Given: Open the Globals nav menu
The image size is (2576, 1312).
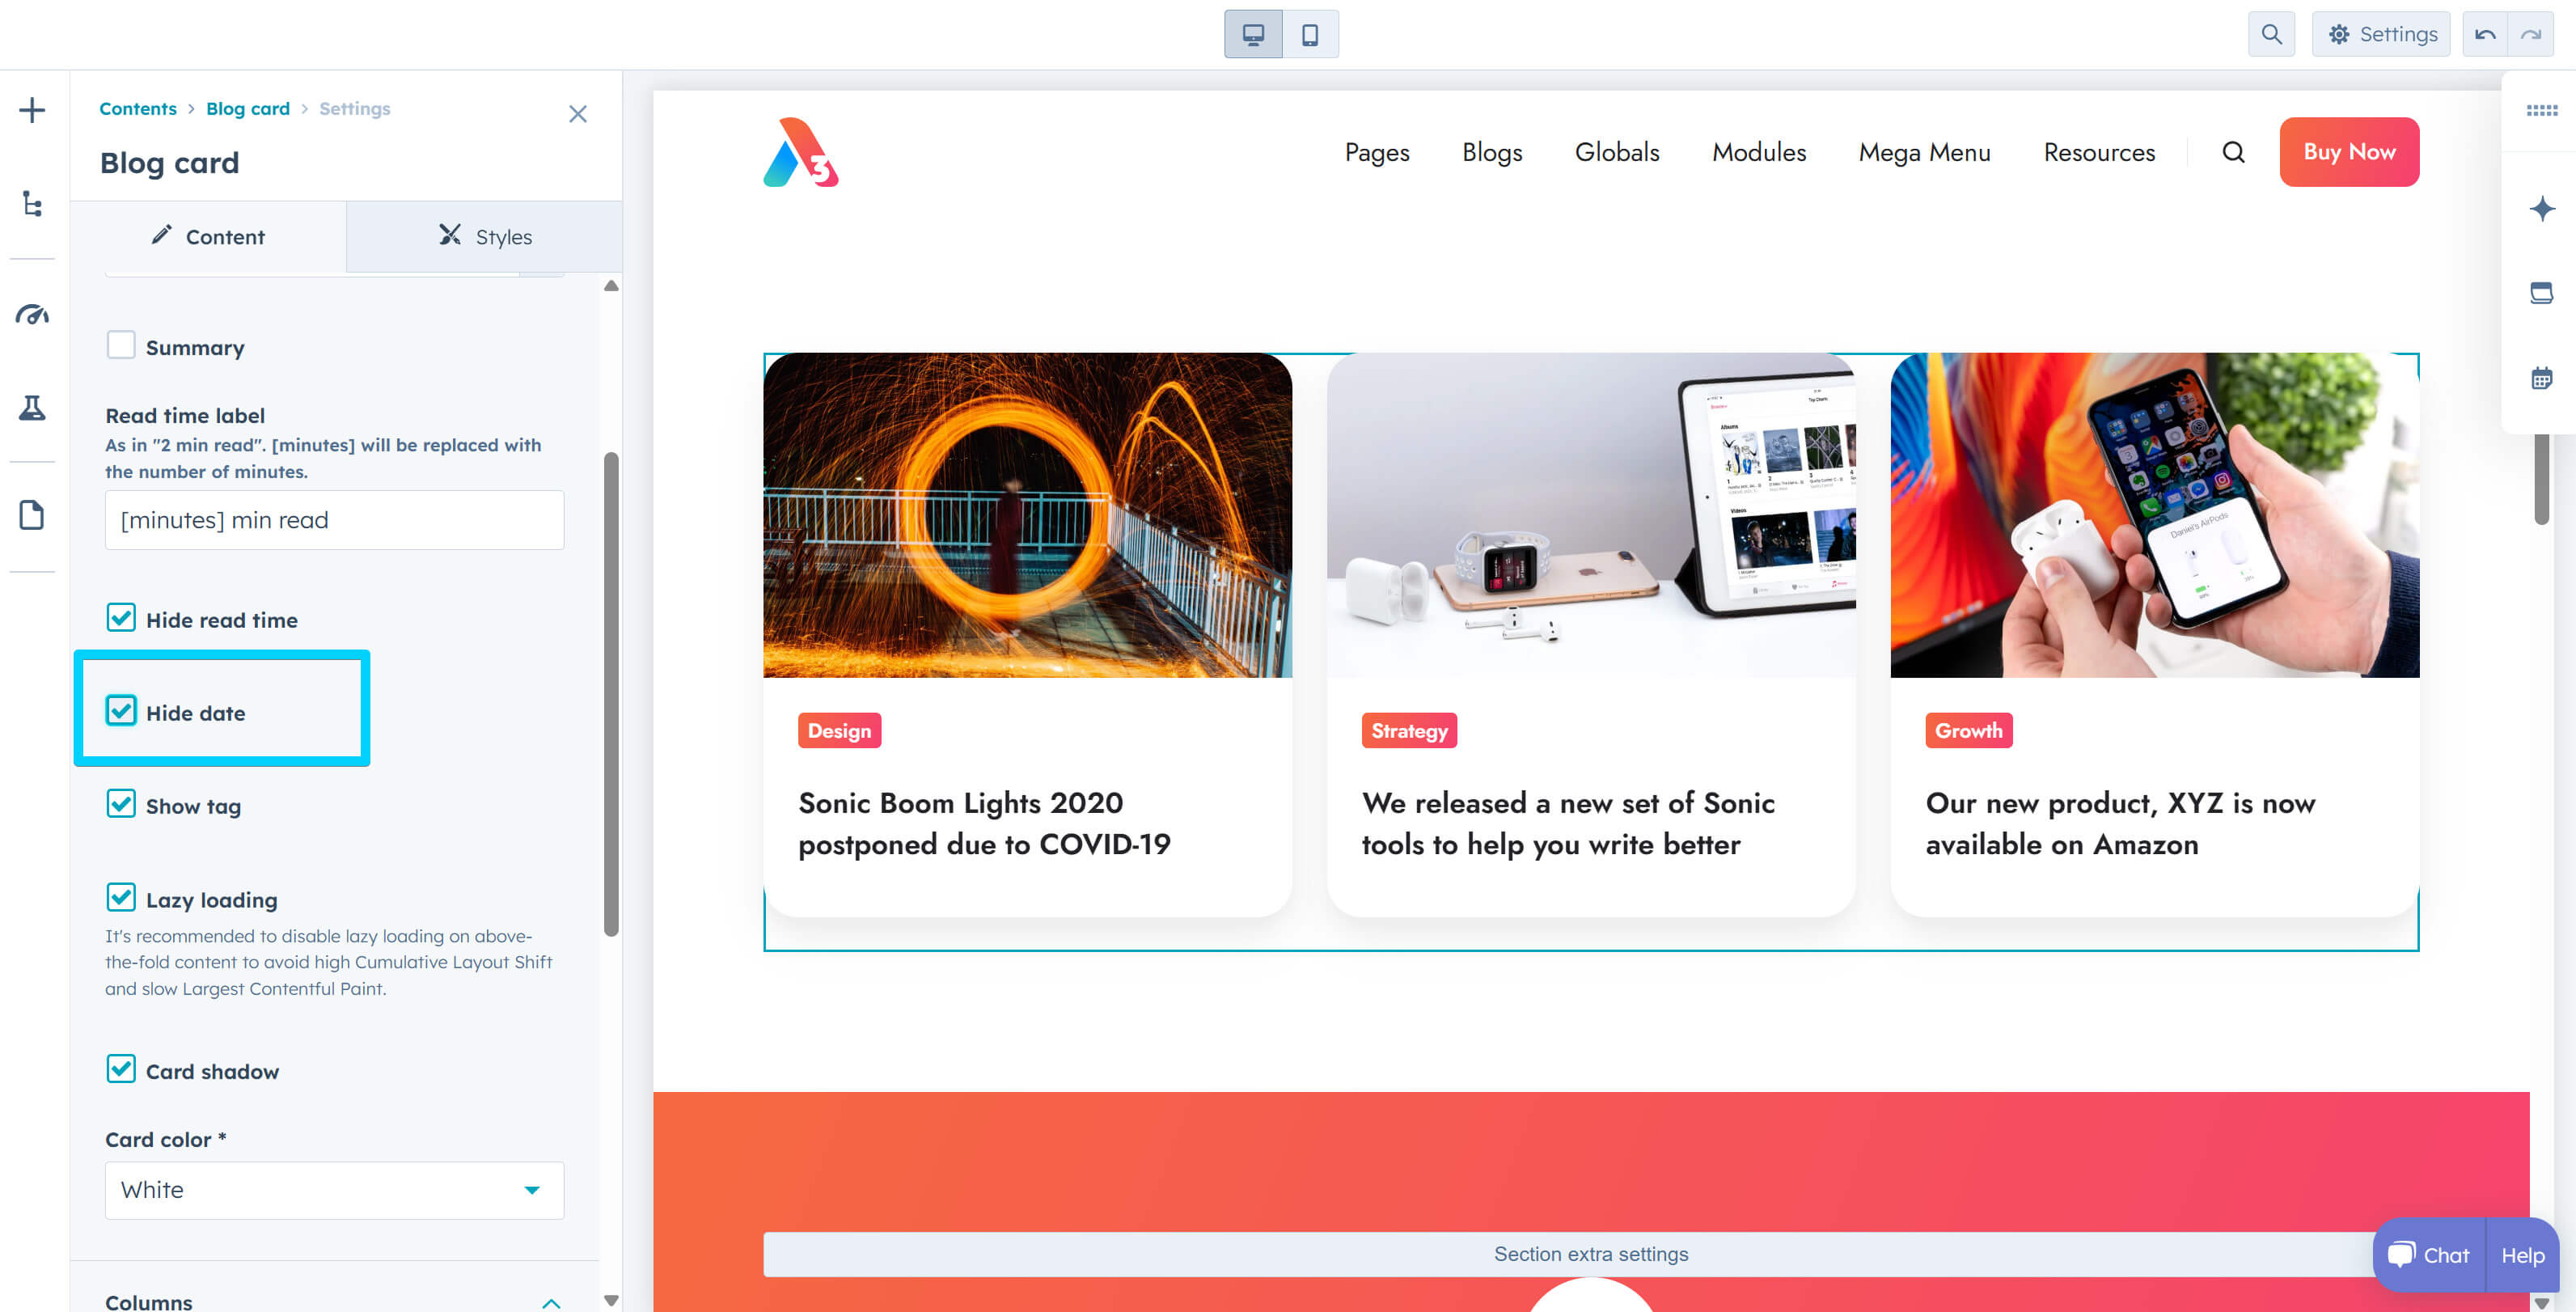Looking at the screenshot, I should tap(1617, 152).
